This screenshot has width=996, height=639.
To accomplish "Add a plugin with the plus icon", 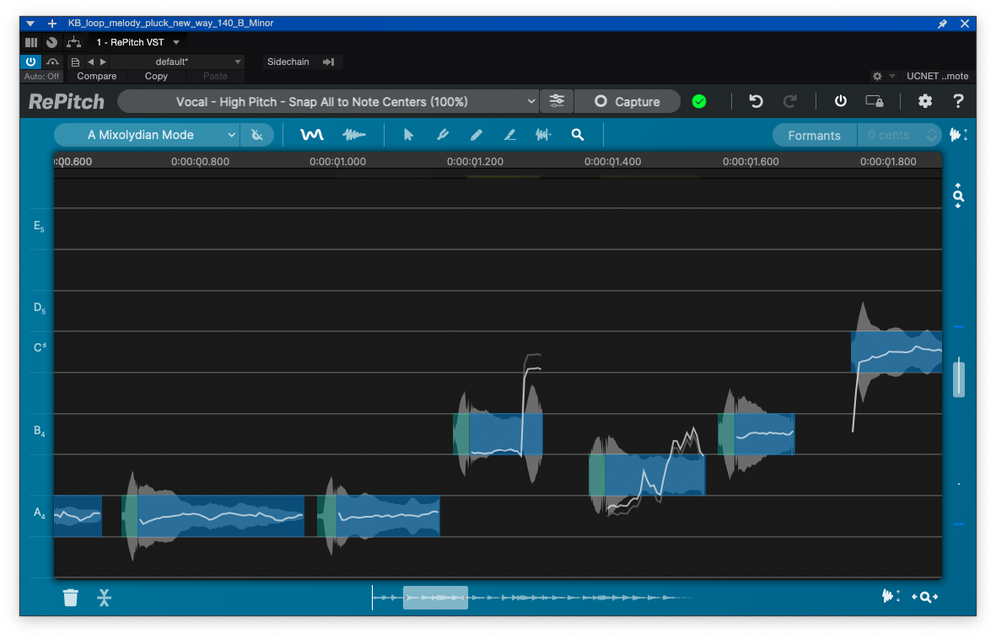I will coord(52,24).
